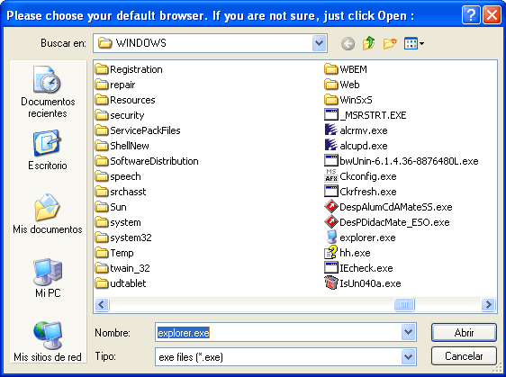This screenshot has width=506, height=377.
Task: Click the back navigation arrow icon
Action: click(348, 43)
